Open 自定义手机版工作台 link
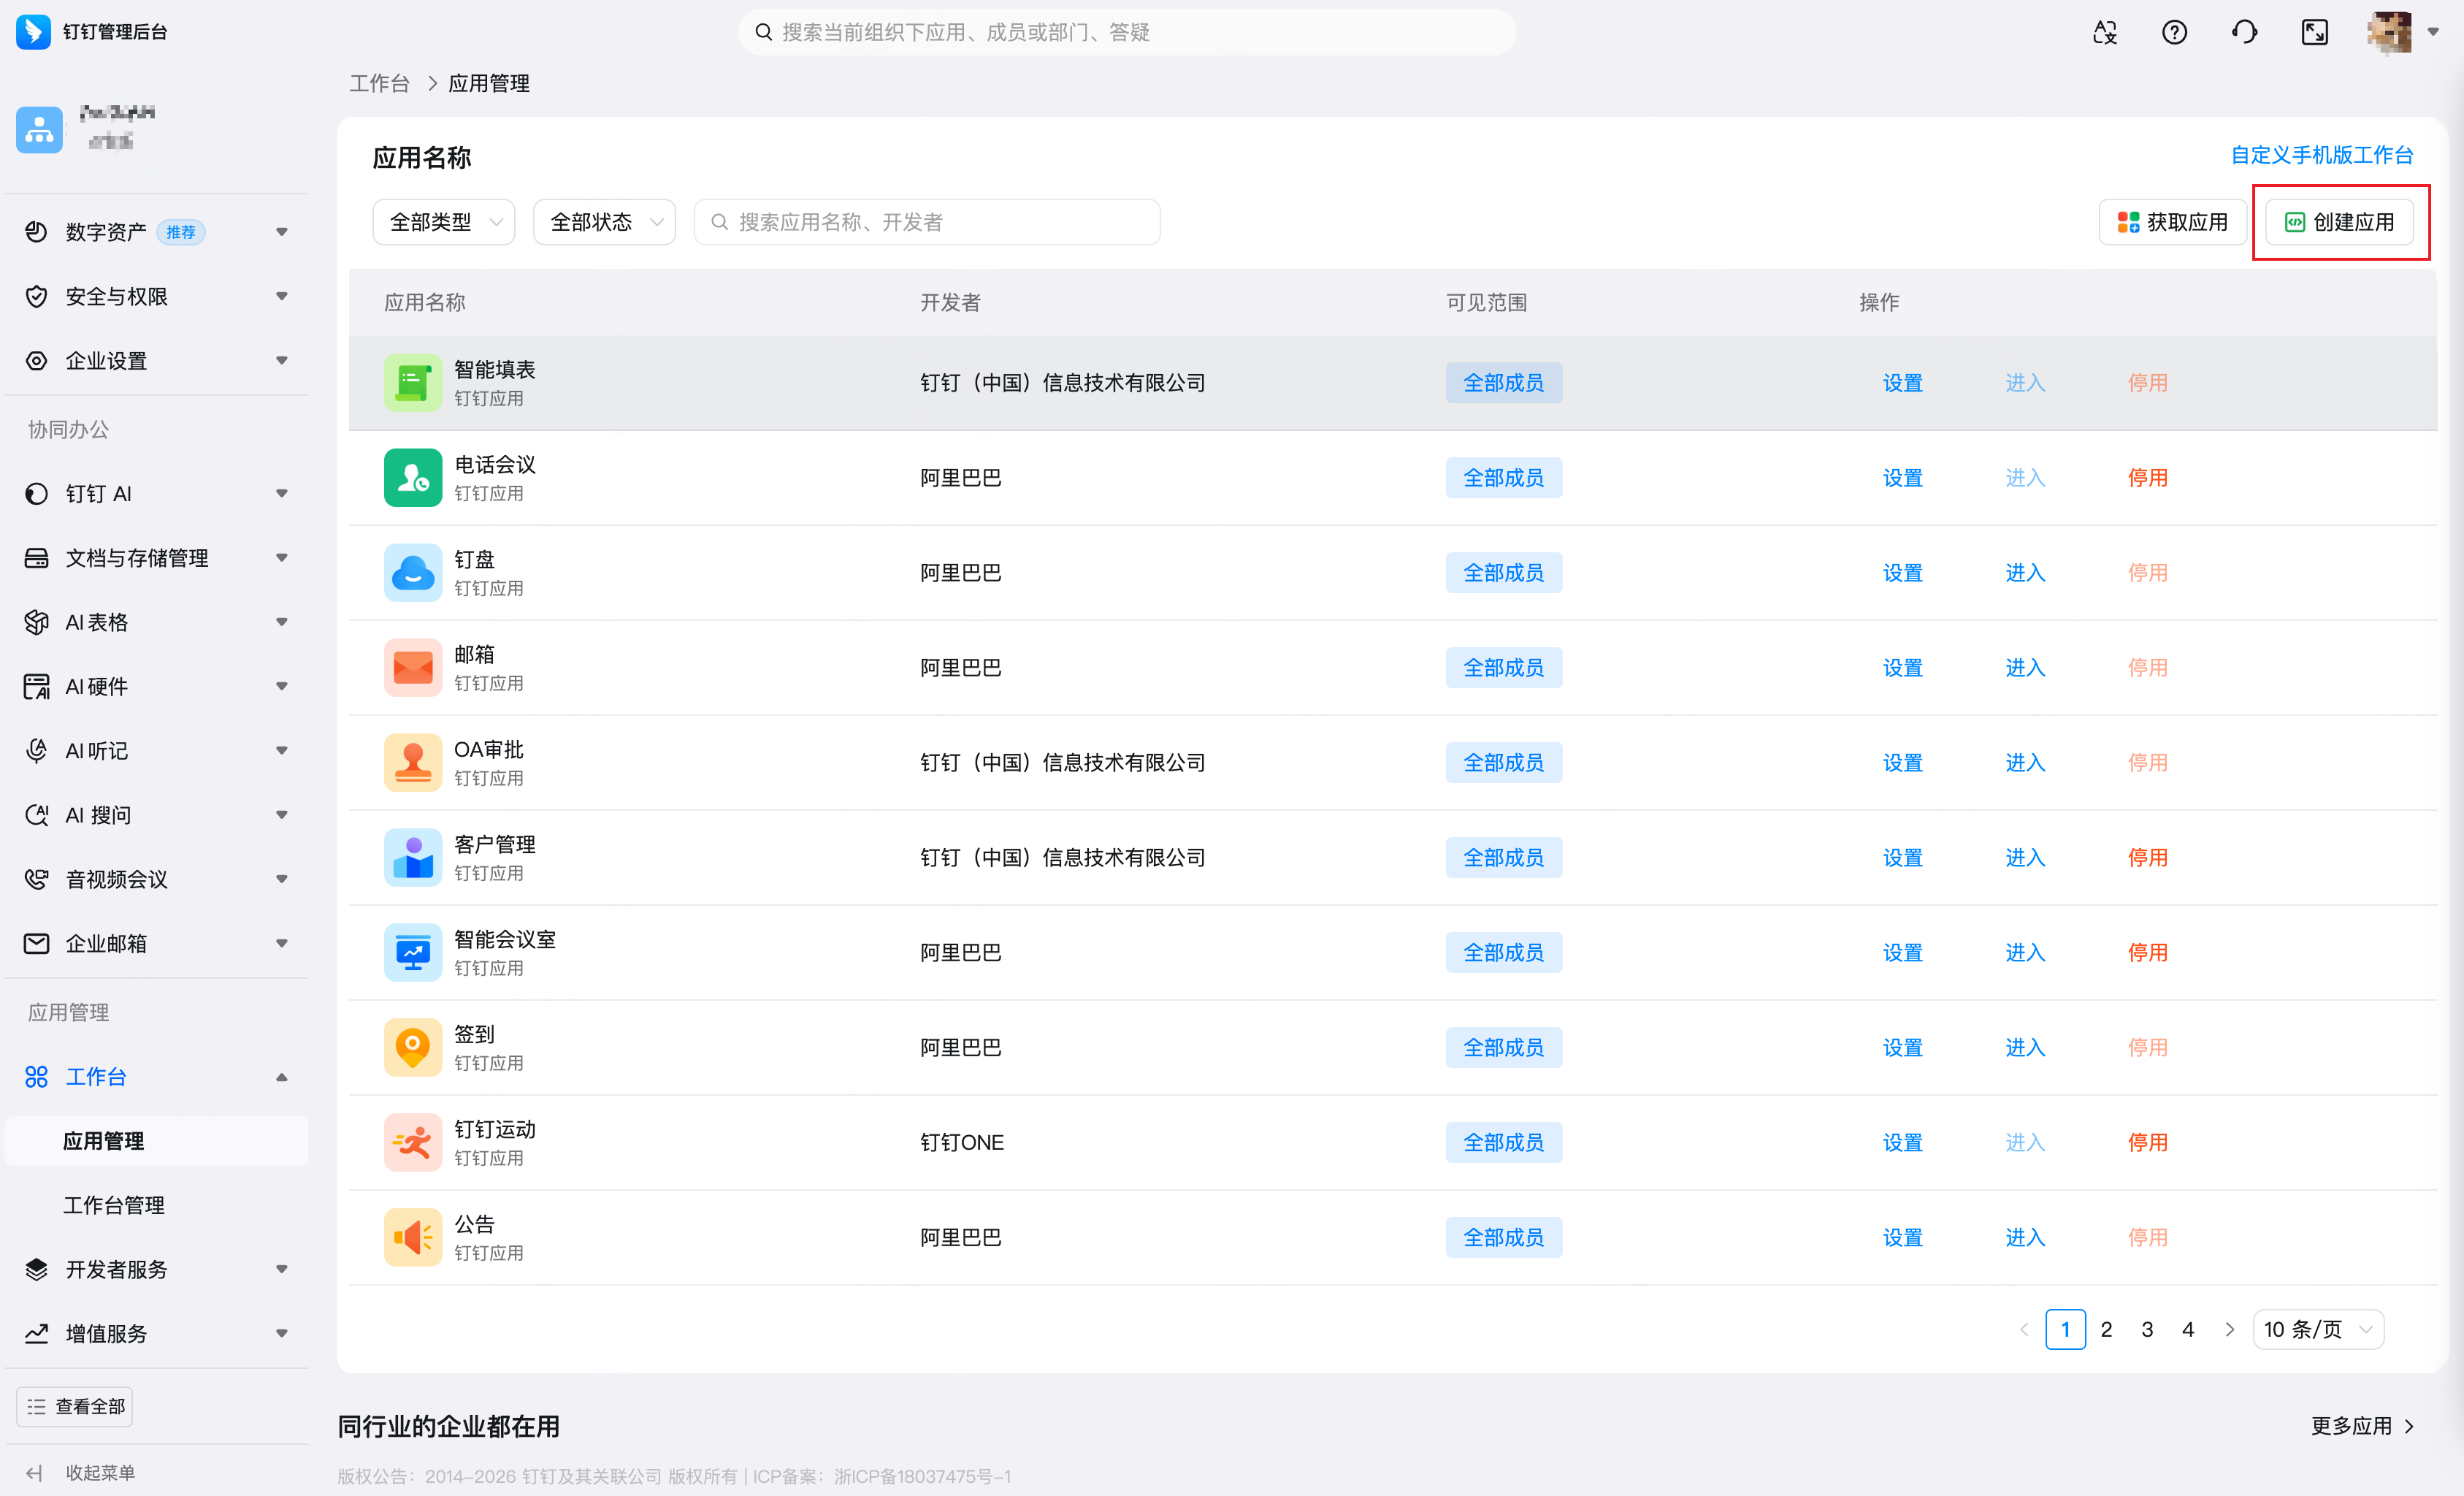 (x=2322, y=155)
